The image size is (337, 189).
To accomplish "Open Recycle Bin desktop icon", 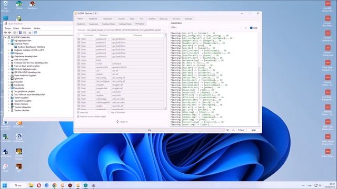I will point(5,3).
